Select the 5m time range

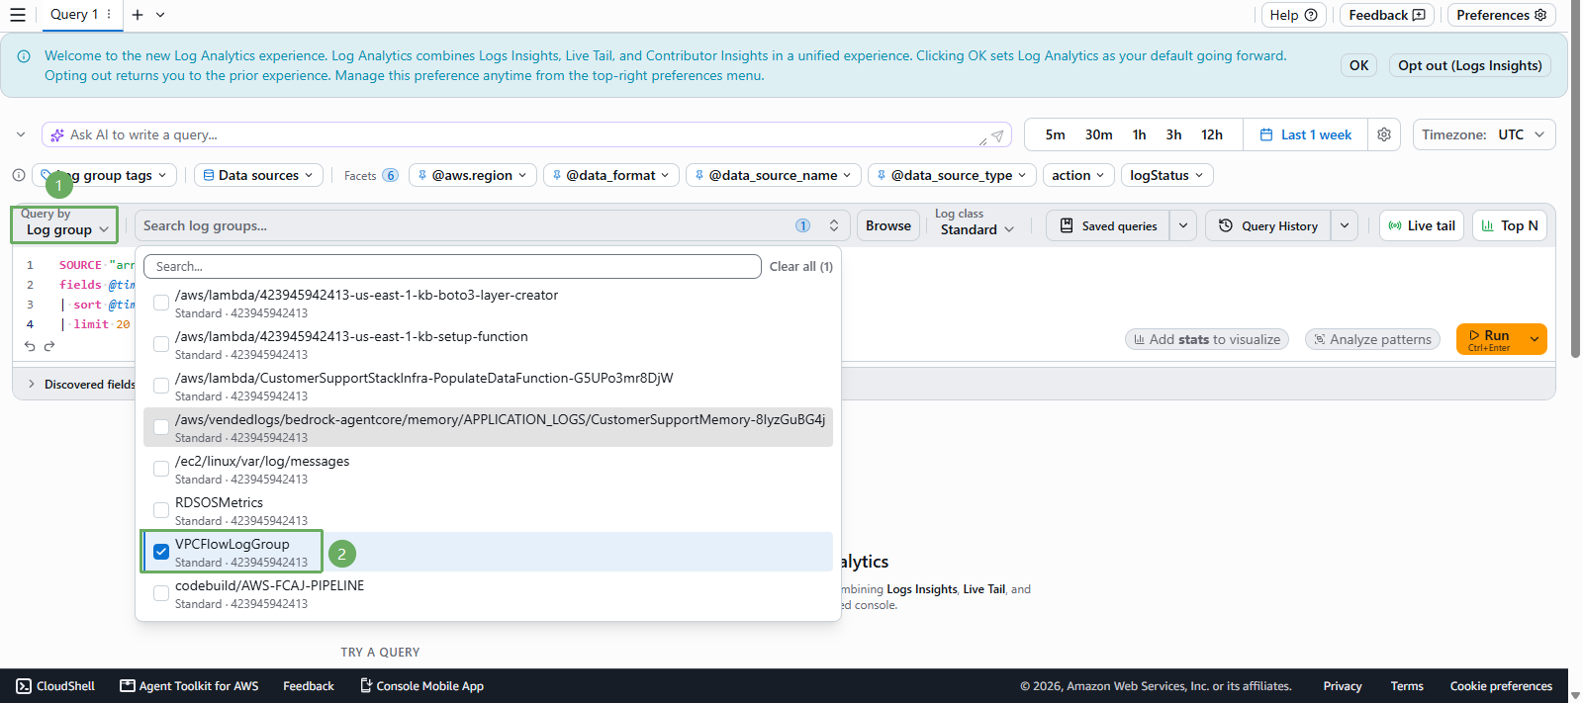1056,134
